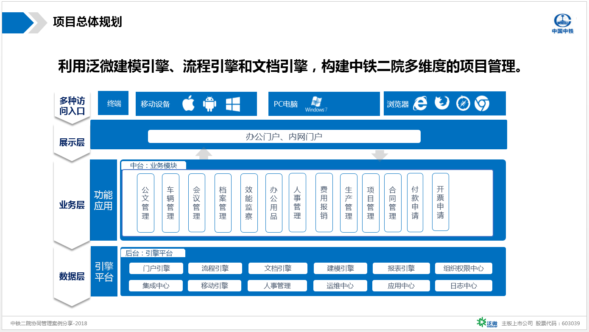Select the 日志中心 box
Viewport: 589px width, 332px height.
click(x=463, y=285)
